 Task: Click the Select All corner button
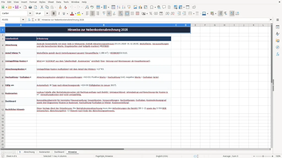[x=2, y=25]
